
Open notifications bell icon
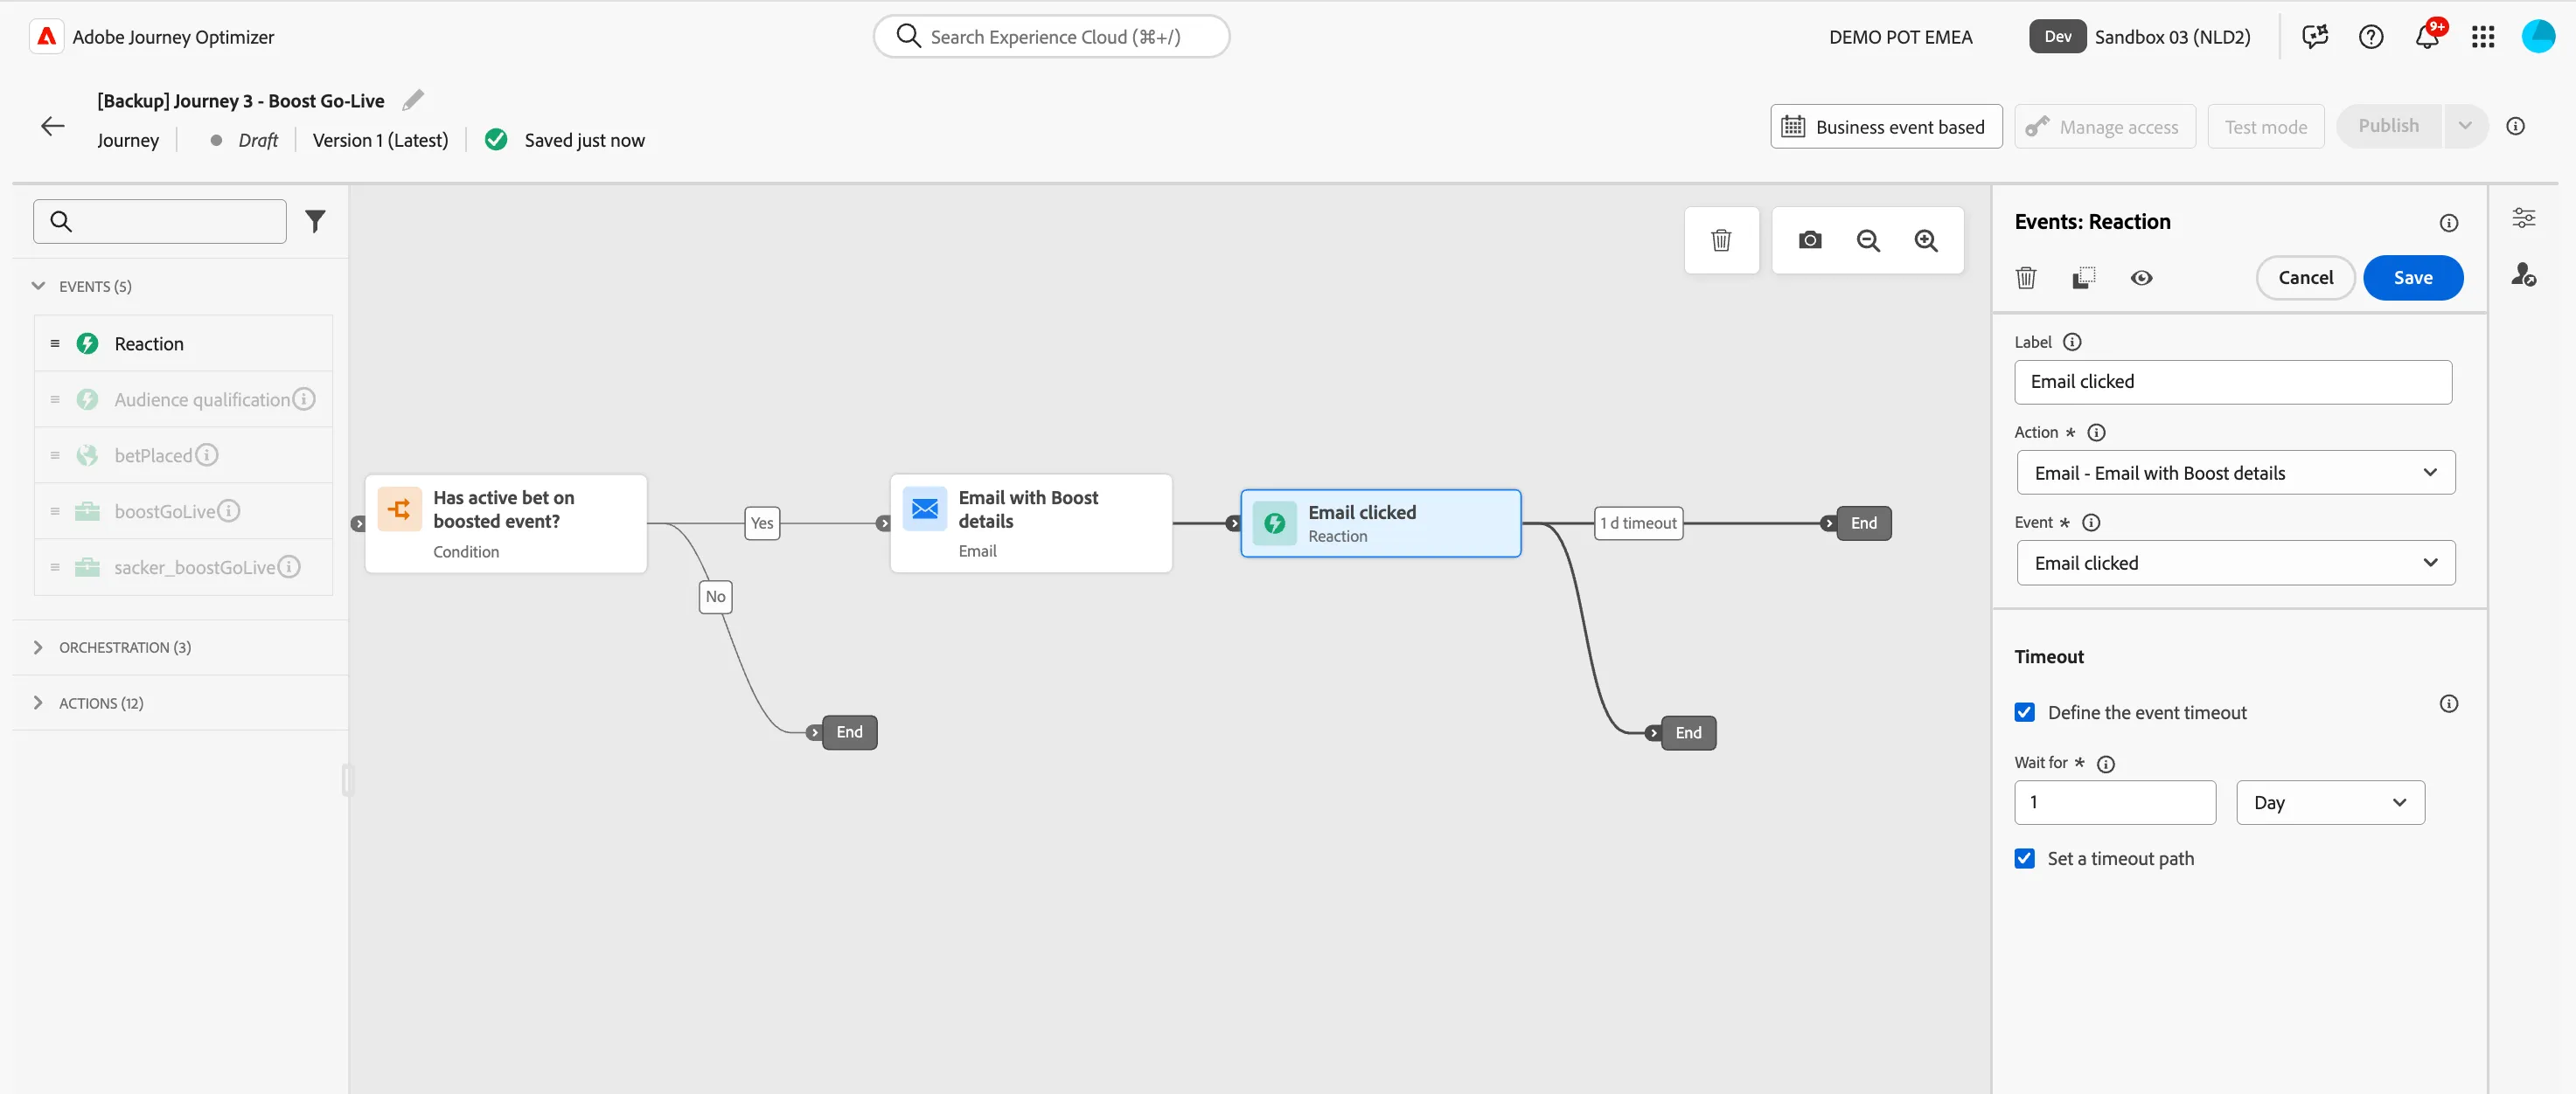[x=2427, y=37]
